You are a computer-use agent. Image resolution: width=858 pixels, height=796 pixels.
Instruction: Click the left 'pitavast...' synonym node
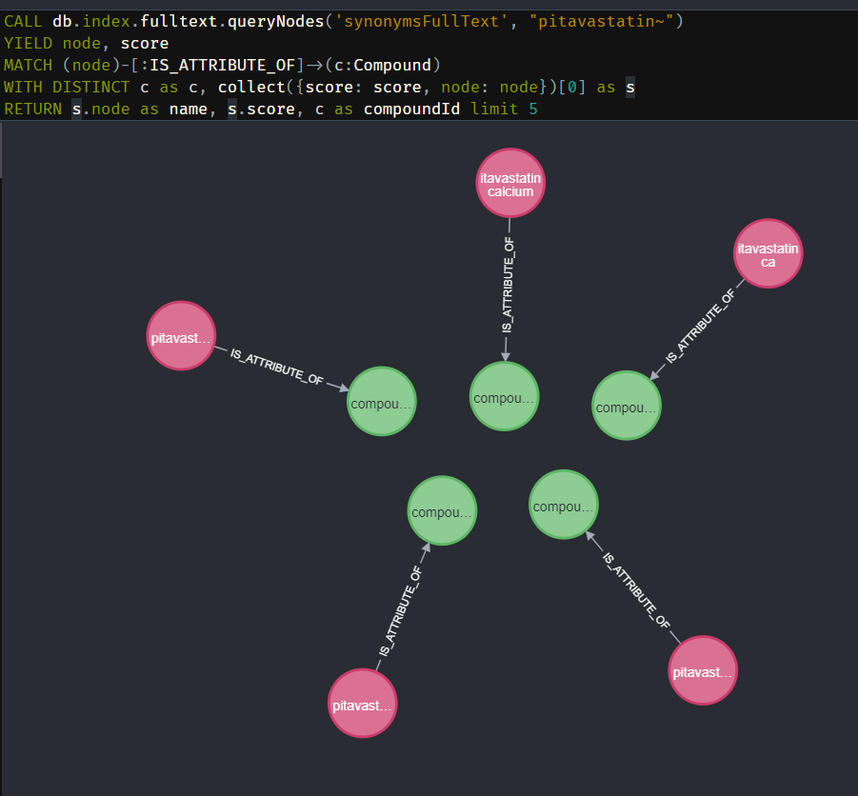(x=180, y=336)
